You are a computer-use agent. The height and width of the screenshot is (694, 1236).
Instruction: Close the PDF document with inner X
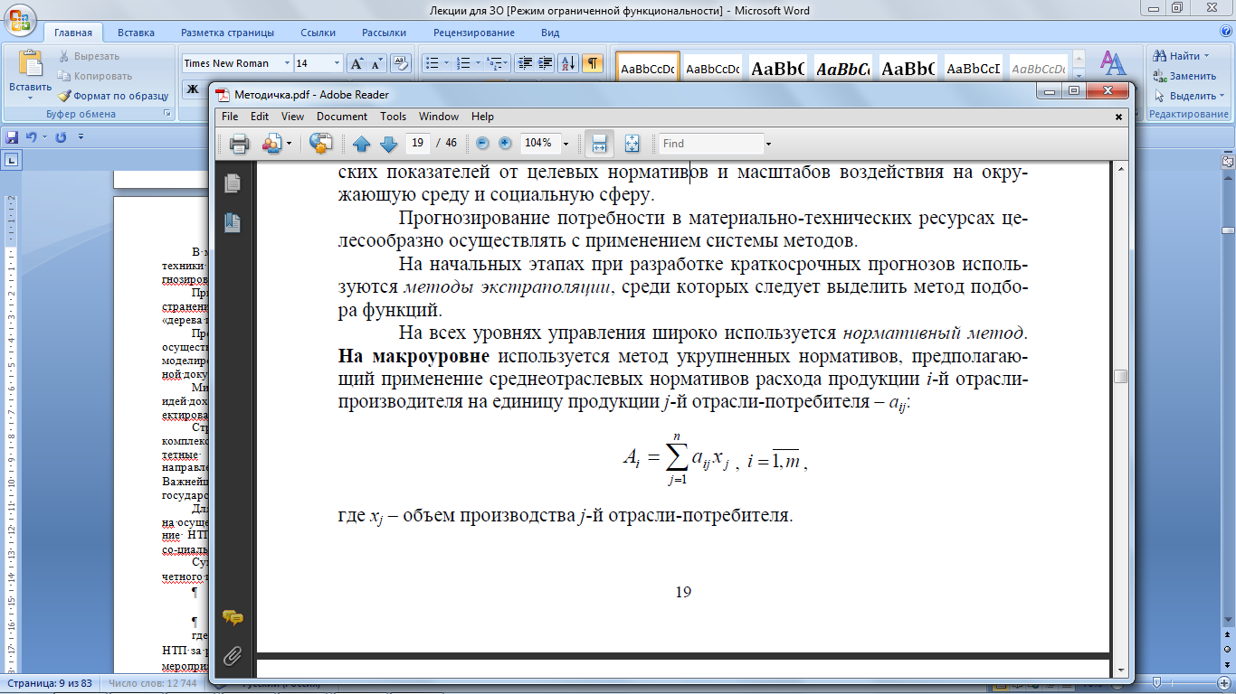1118,117
